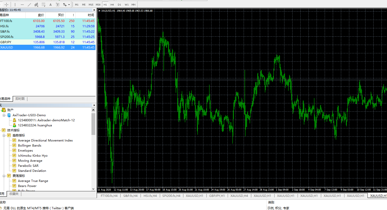Select the trendline drawing tool

(29, 5)
